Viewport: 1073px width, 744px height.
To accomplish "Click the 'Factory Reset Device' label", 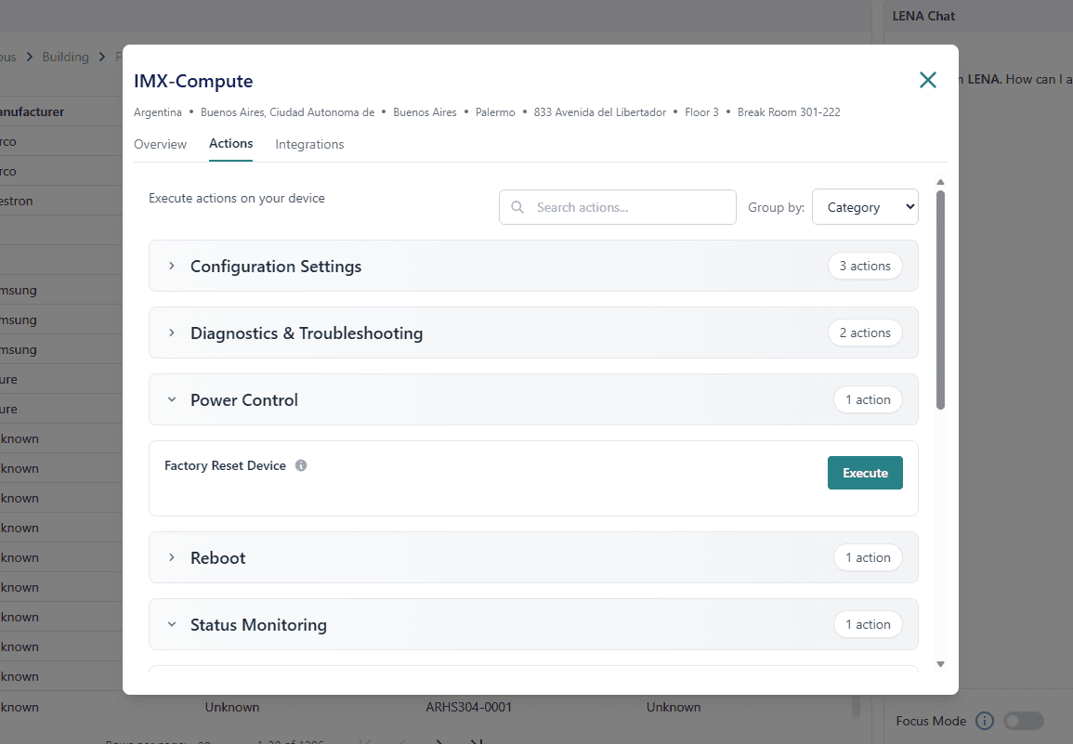I will (x=225, y=465).
